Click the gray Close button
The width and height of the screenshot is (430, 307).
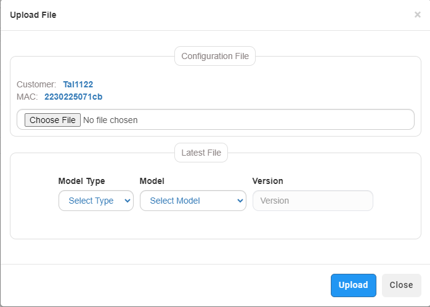pos(402,285)
